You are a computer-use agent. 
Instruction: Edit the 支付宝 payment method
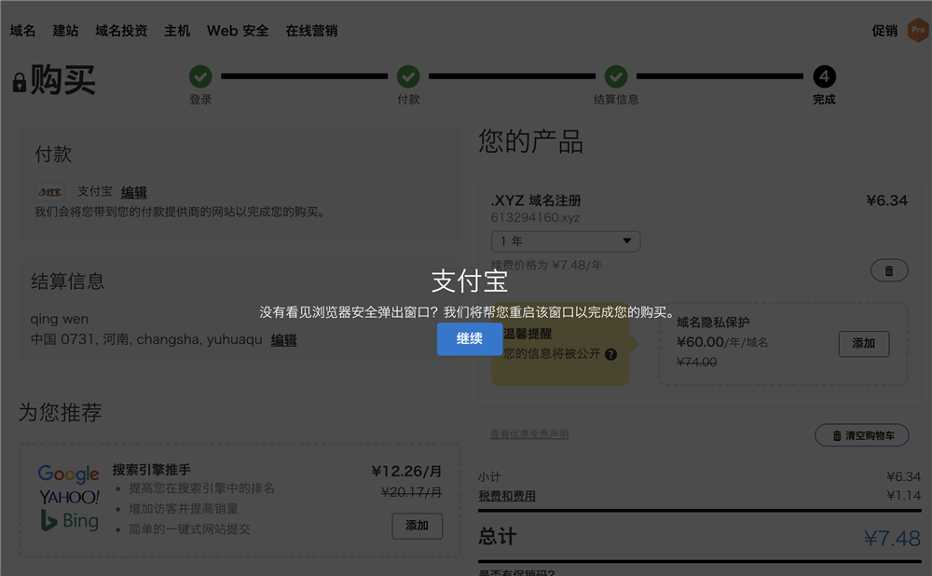click(x=133, y=192)
